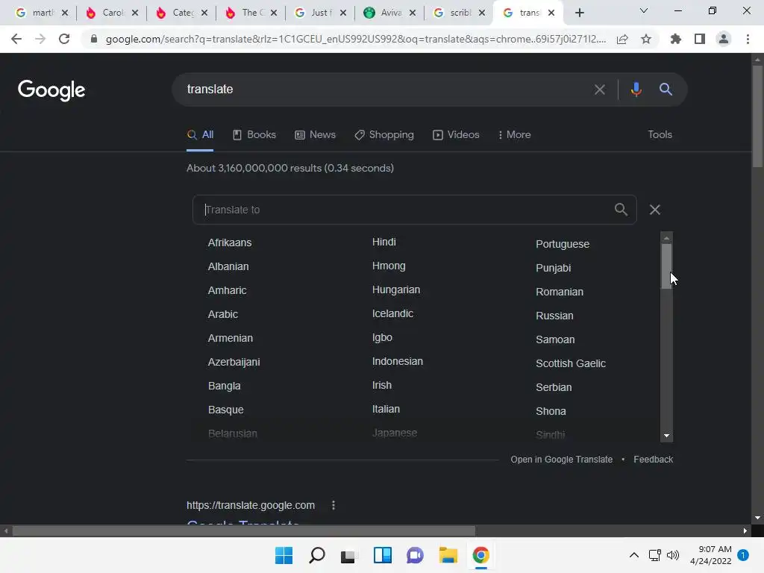
Task: Open File Explorer from the taskbar
Action: (448, 555)
